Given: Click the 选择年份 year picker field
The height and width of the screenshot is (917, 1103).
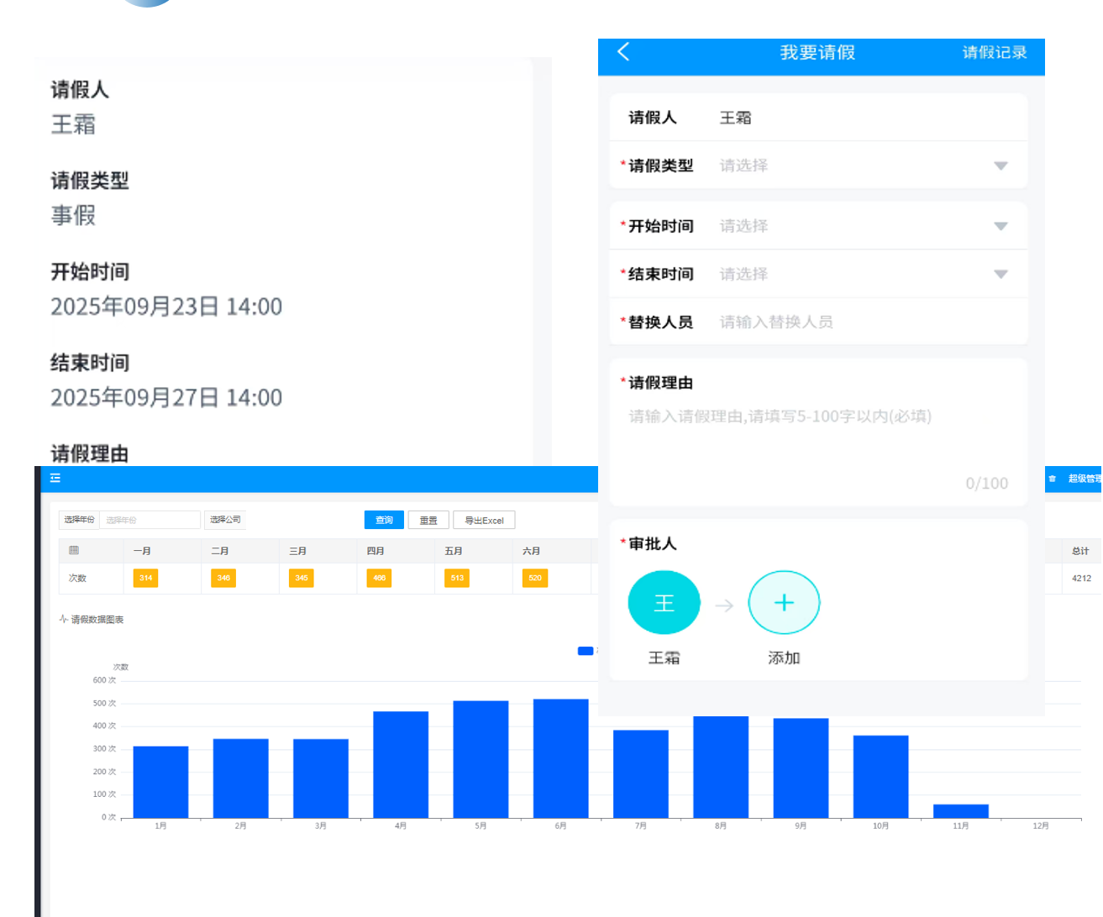Looking at the screenshot, I should pyautogui.click(x=150, y=520).
